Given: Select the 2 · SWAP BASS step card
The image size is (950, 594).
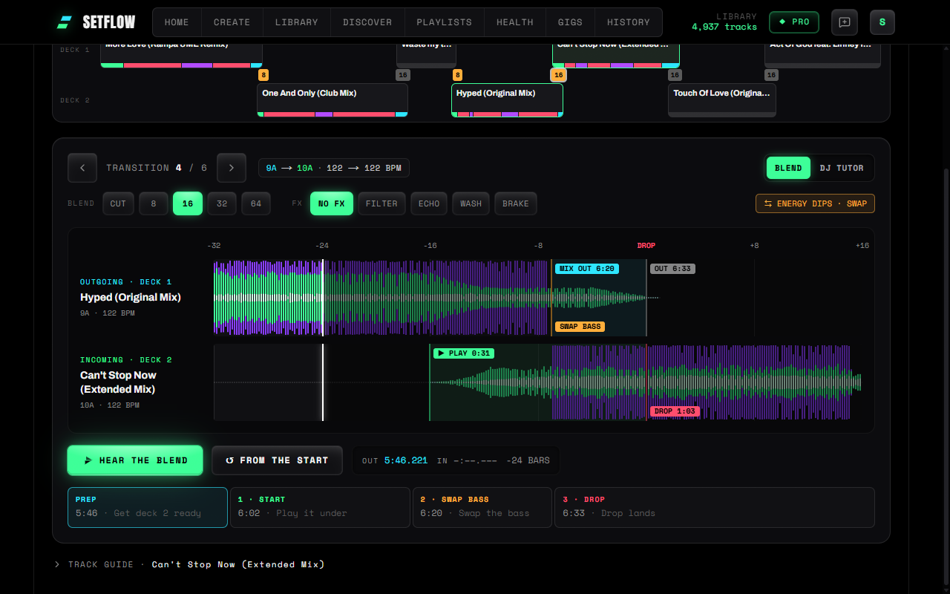Looking at the screenshot, I should (x=482, y=507).
